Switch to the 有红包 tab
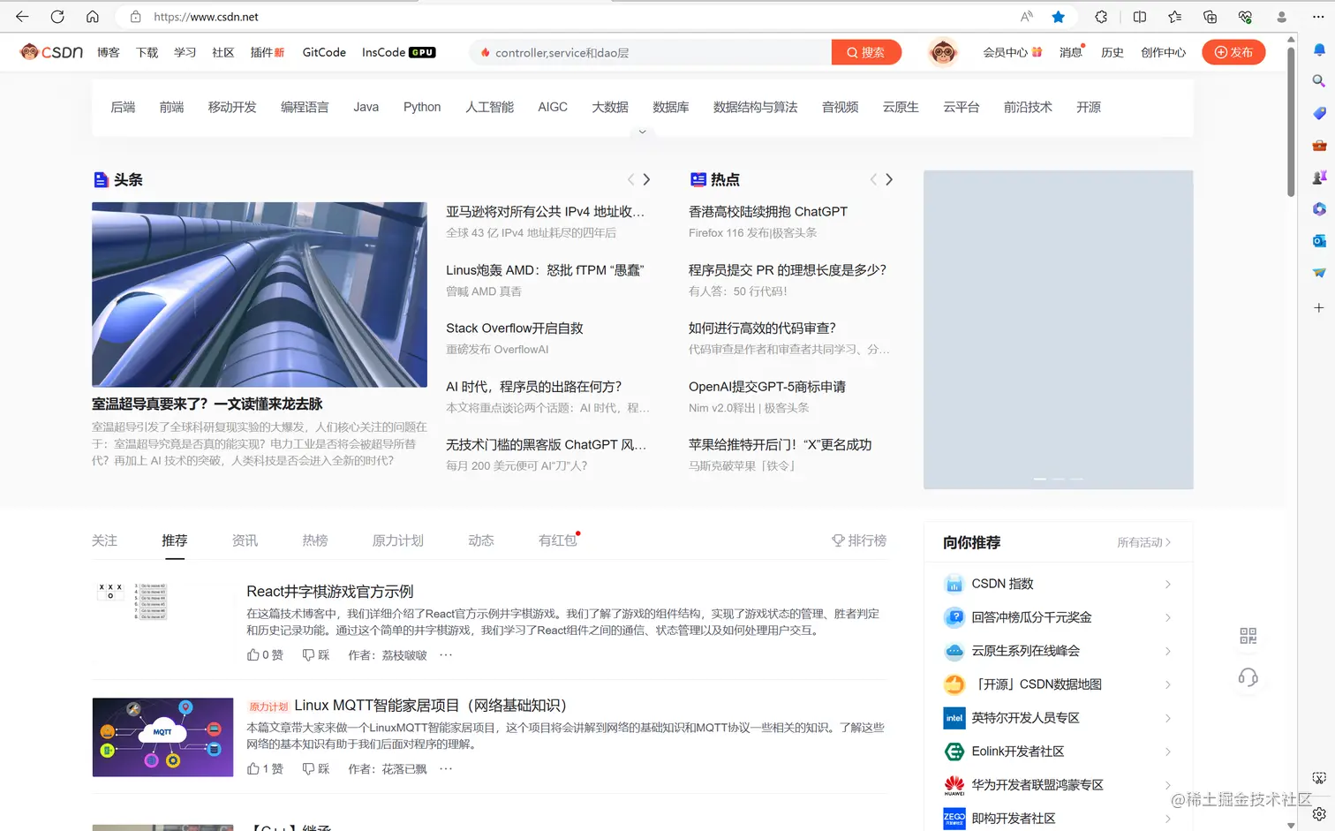This screenshot has height=831, width=1335. [x=558, y=540]
